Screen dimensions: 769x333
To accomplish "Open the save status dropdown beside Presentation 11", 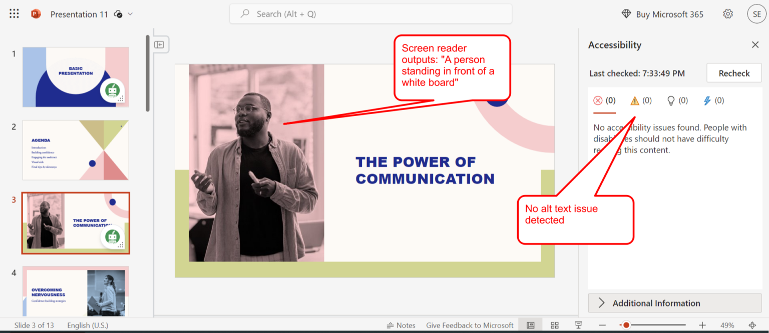I will click(129, 14).
